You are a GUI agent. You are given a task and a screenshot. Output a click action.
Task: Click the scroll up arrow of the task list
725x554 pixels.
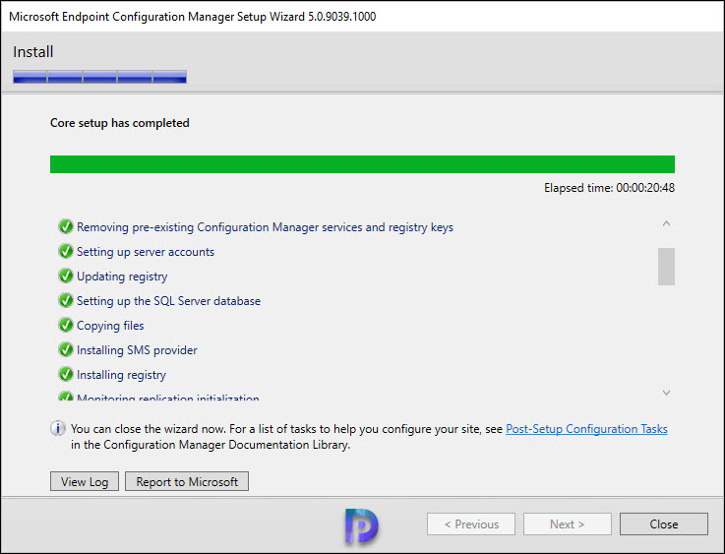pyautogui.click(x=666, y=223)
